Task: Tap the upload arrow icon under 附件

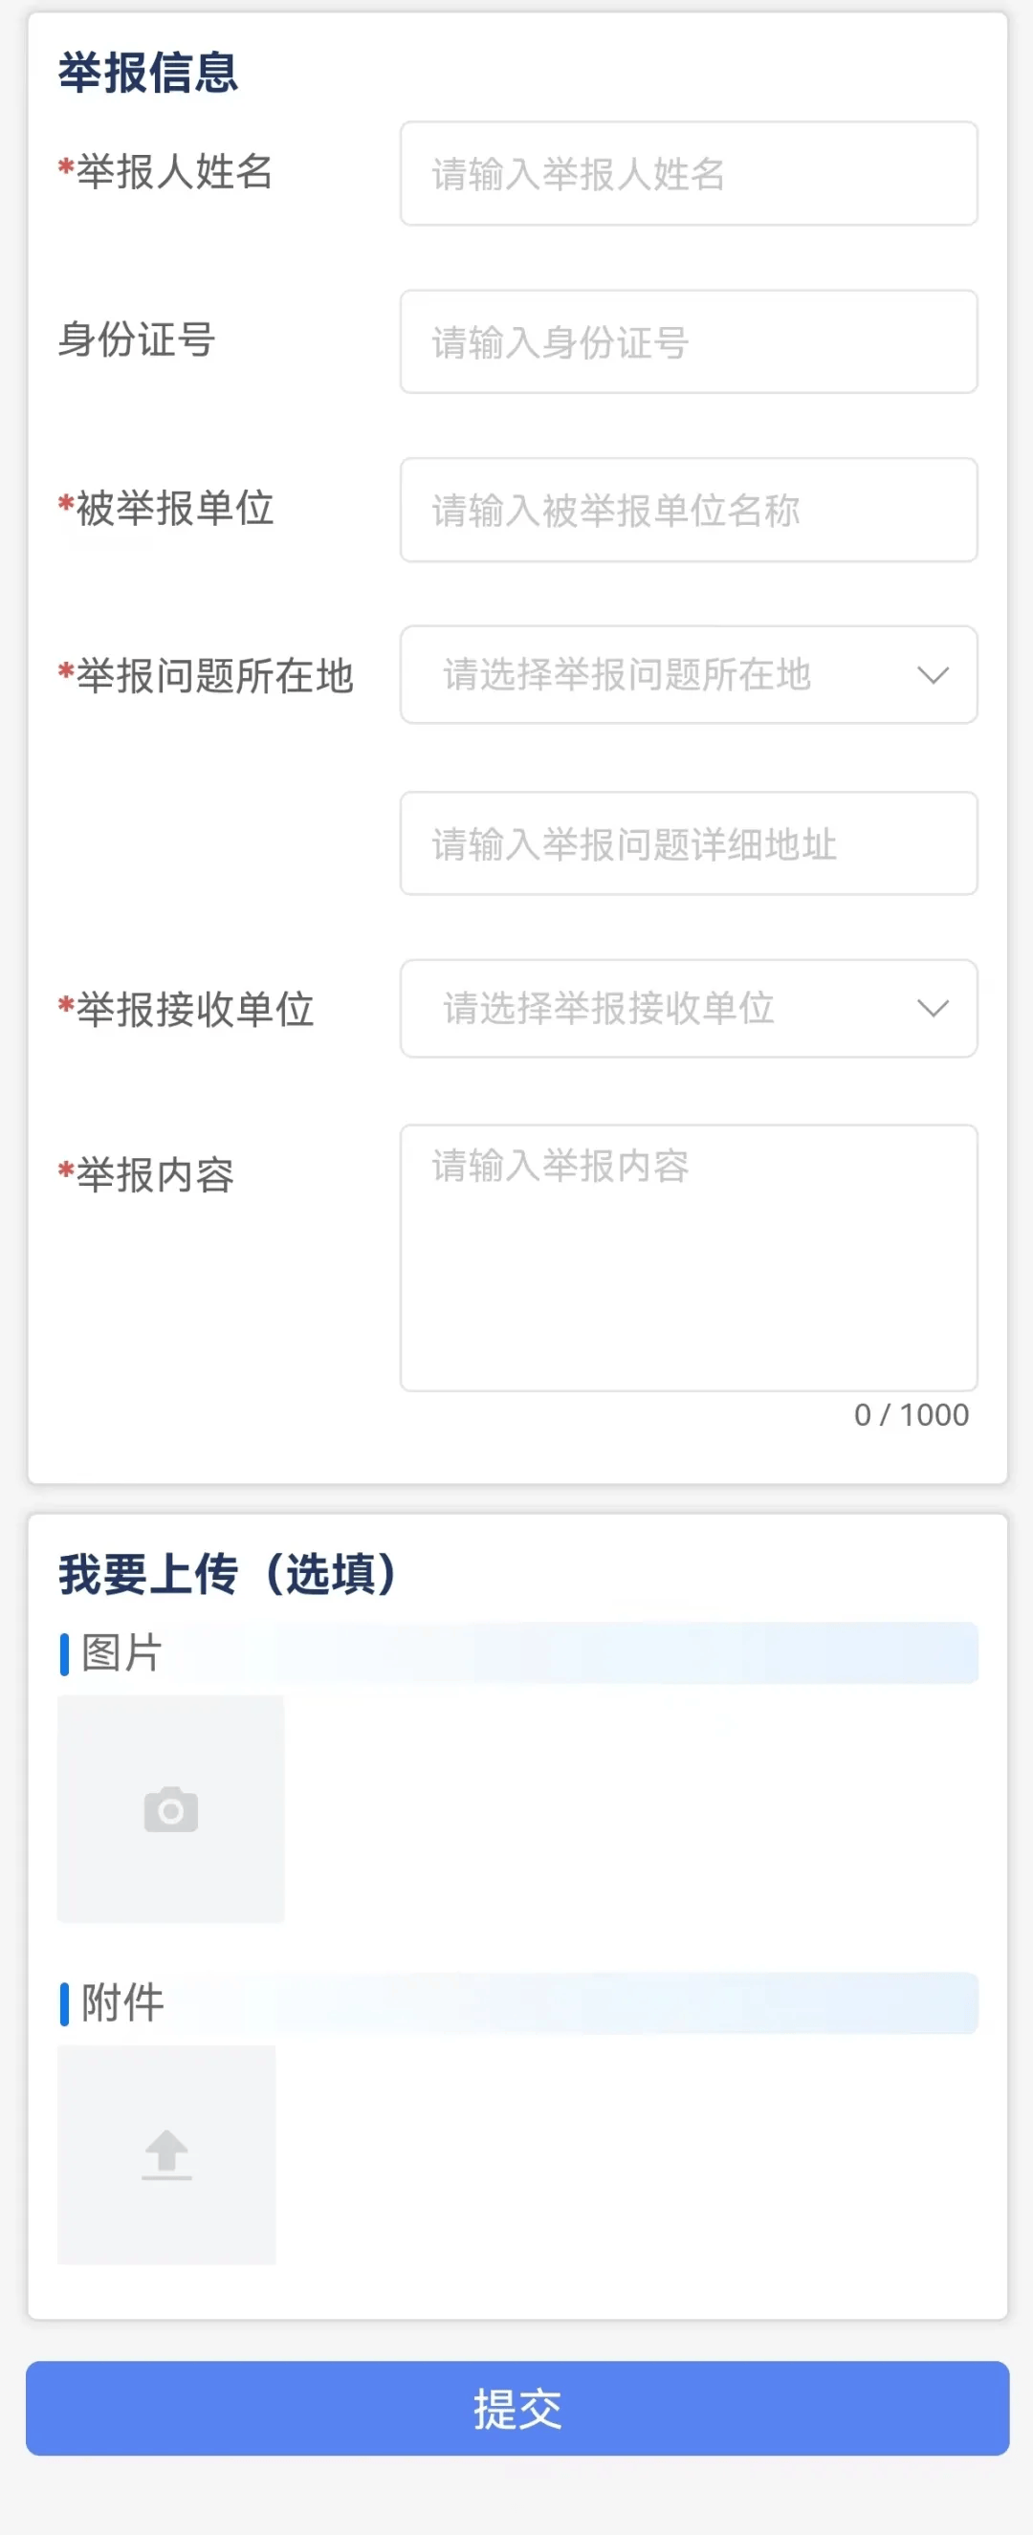Action: (166, 2154)
